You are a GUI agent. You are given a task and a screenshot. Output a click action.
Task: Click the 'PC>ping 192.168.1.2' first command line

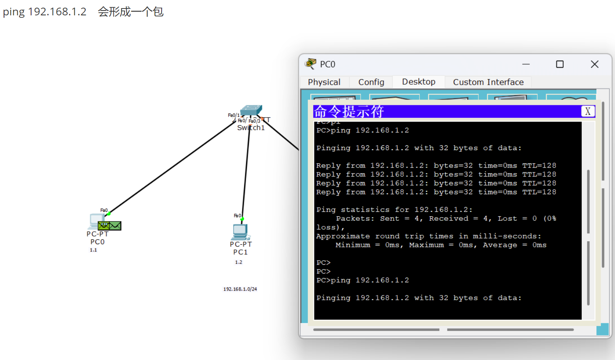362,130
